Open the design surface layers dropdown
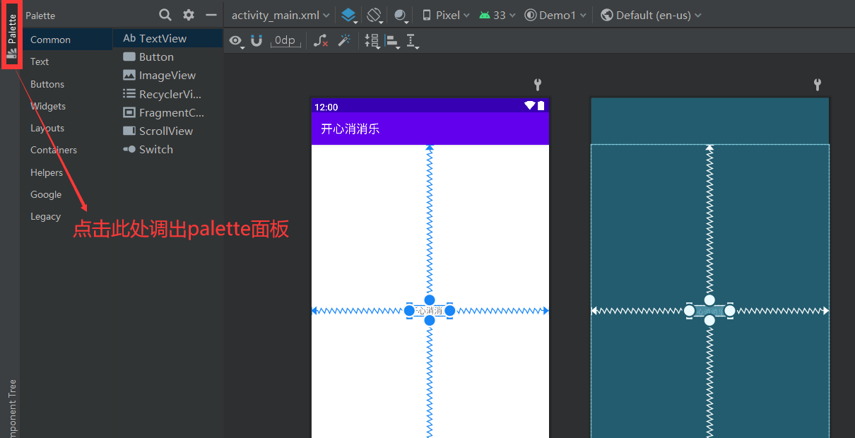Viewport: 855px width, 438px height. tap(349, 15)
